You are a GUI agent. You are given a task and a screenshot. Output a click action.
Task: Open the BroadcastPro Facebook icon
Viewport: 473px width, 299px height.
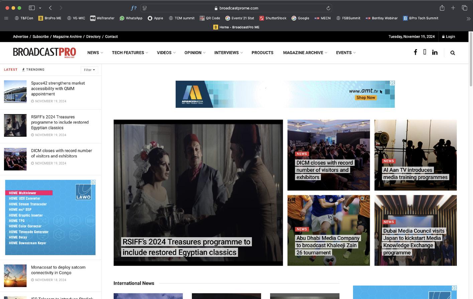point(415,52)
